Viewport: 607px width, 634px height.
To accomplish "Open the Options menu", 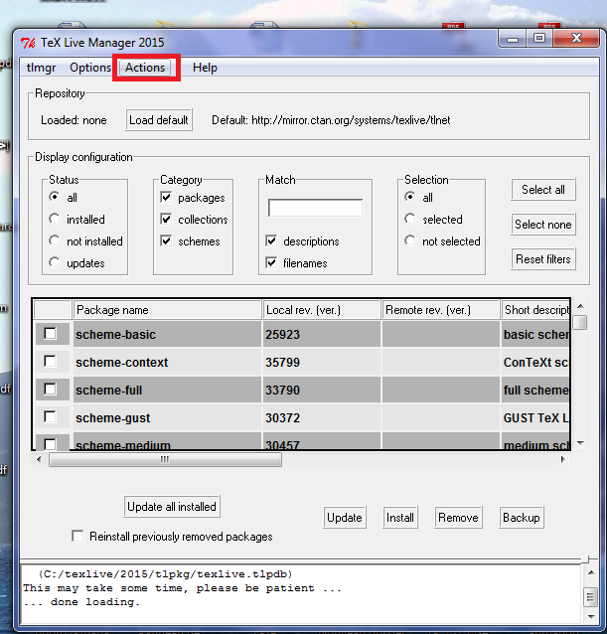I will [x=90, y=68].
